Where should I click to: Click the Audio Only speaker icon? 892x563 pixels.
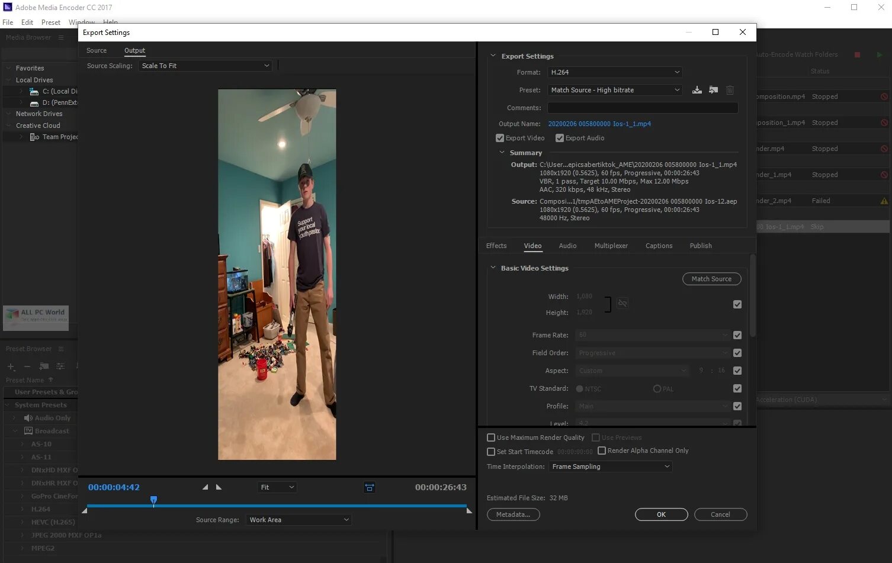coord(28,418)
